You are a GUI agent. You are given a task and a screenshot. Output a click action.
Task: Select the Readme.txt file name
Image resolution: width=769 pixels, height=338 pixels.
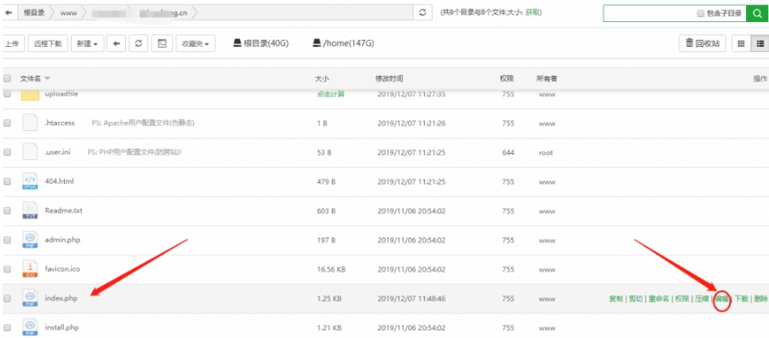(63, 210)
